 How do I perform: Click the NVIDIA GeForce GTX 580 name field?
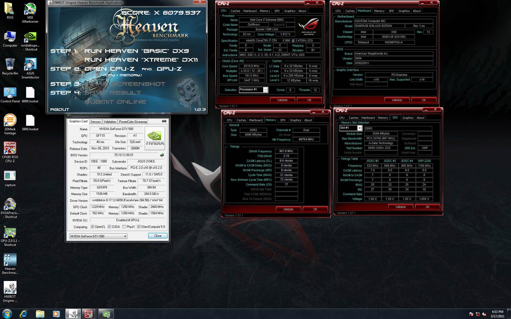[116, 129]
